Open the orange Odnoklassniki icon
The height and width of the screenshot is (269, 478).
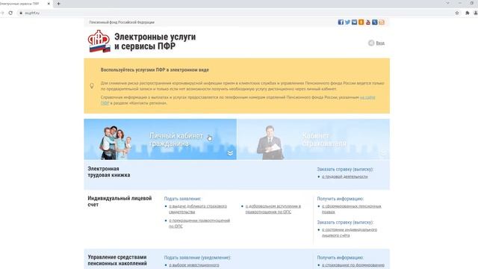(361, 22)
